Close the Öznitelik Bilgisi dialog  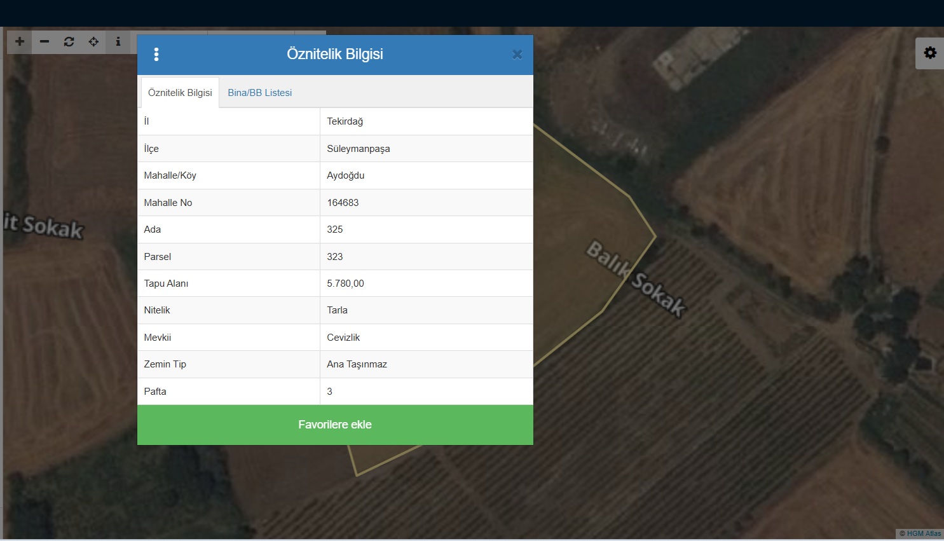(x=517, y=55)
